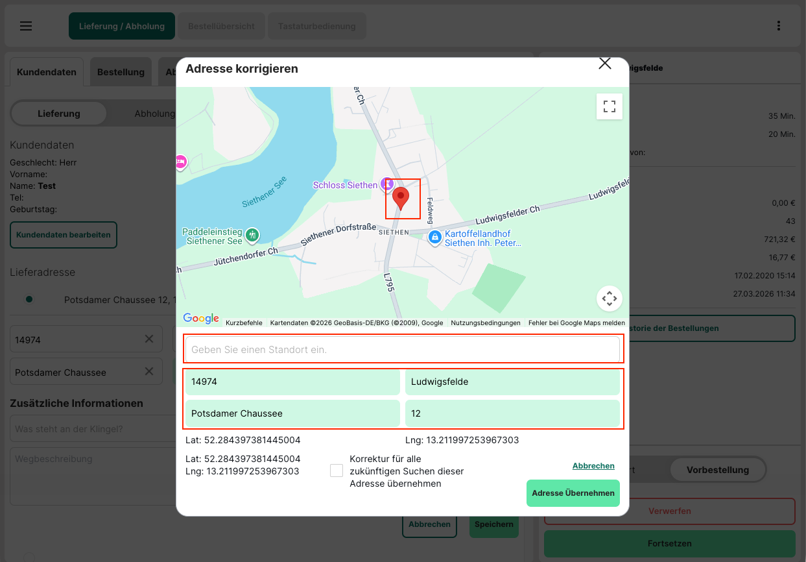The width and height of the screenshot is (806, 562).
Task: Click the pink camera marker on map
Action: tap(180, 161)
